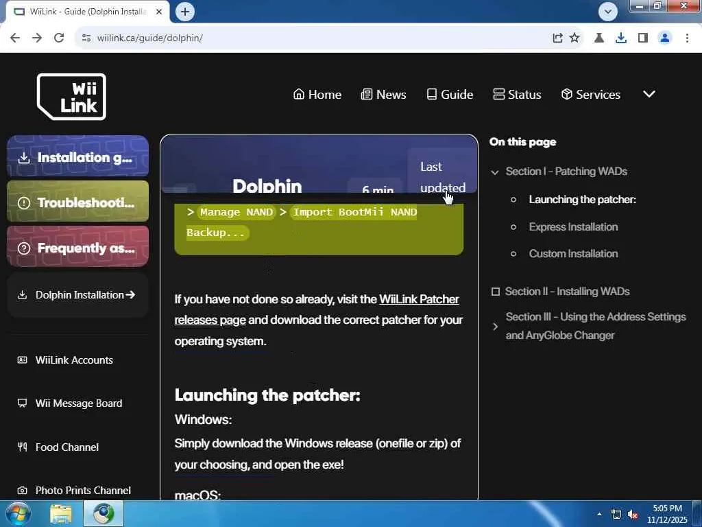Click the muted volume tray icon
The width and height of the screenshot is (702, 527).
click(633, 514)
